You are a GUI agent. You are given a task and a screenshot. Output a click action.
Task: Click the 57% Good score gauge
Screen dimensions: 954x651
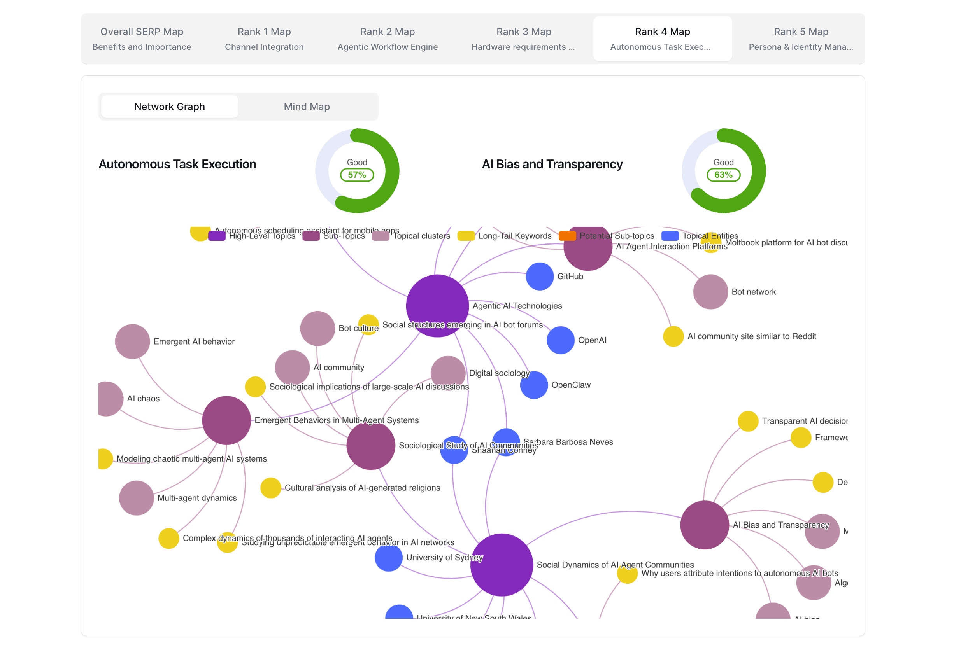click(357, 171)
